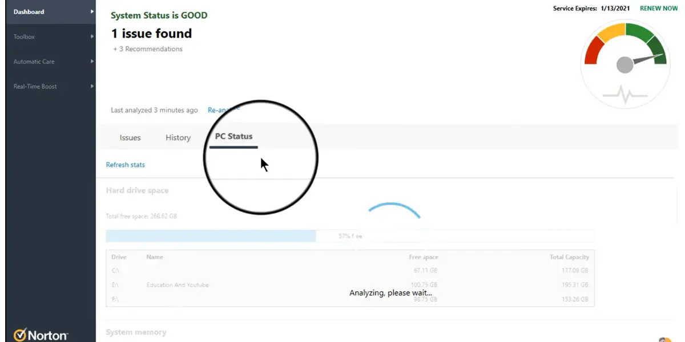Click the '+ 3 Recommendations' text
This screenshot has height=342, width=685.
[x=148, y=49]
